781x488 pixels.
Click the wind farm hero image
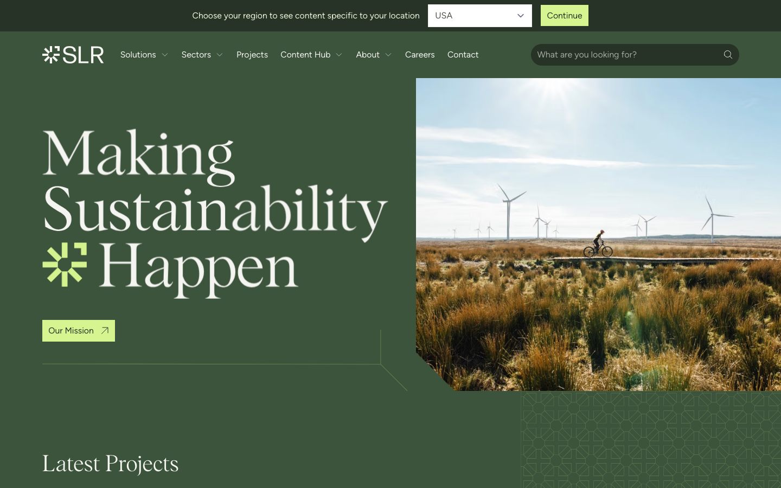598,234
